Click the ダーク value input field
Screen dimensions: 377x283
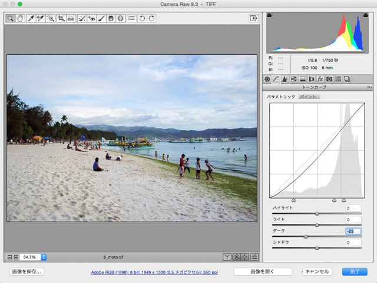point(353,231)
